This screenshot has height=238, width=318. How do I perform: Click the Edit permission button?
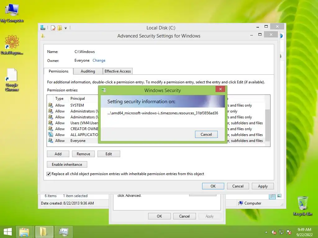[x=109, y=154]
